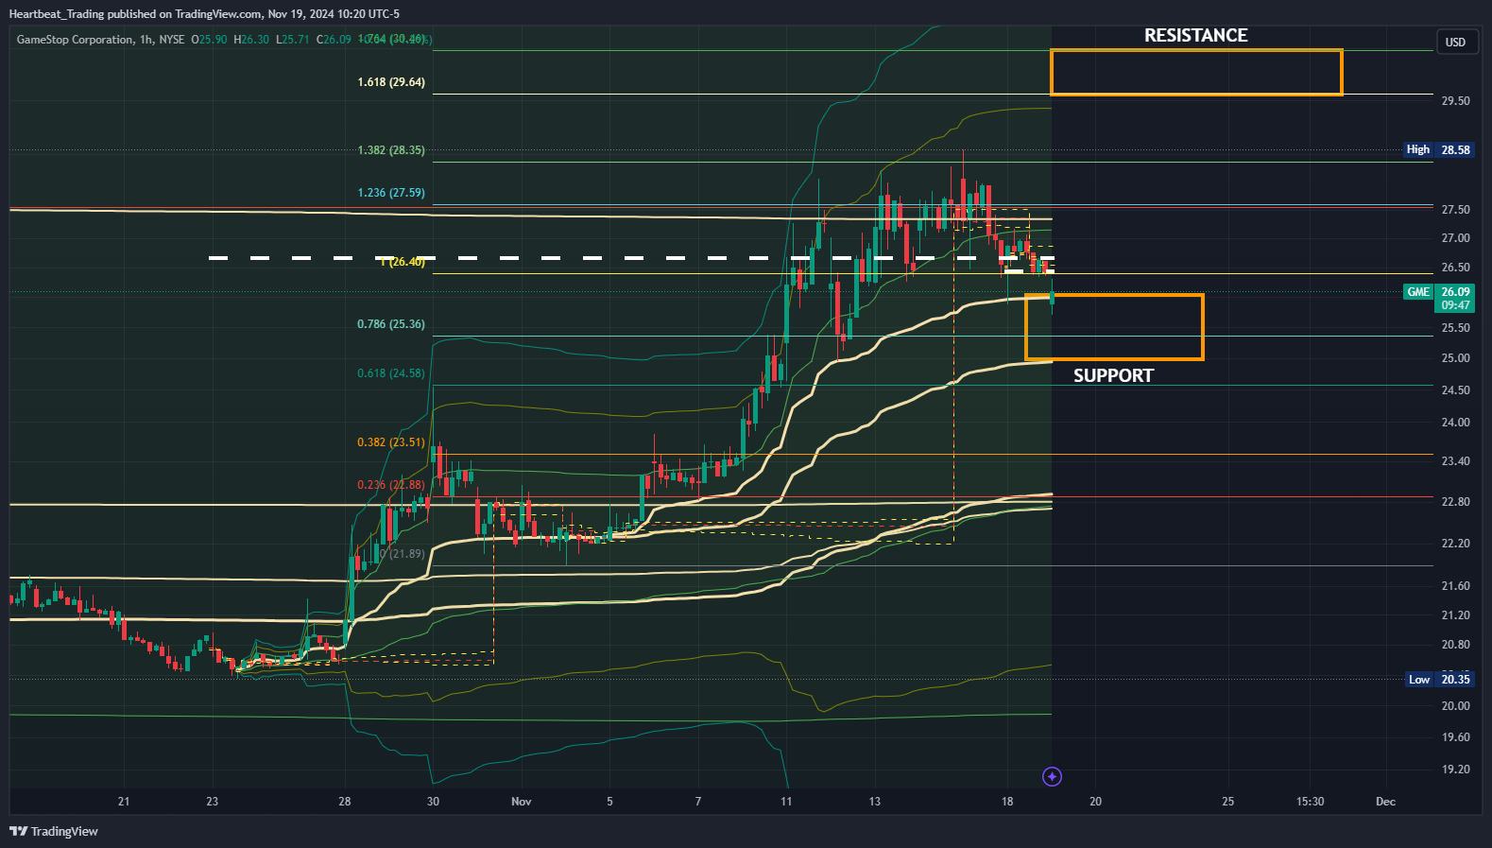Image resolution: width=1492 pixels, height=848 pixels.
Task: Click the 15:30 label on the time axis
Action: 1310,802
